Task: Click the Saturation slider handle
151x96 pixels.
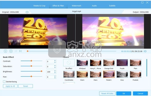Action: tap(32, 66)
